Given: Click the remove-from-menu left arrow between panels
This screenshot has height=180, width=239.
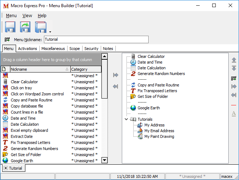Looking at the screenshot, I should tap(115, 86).
